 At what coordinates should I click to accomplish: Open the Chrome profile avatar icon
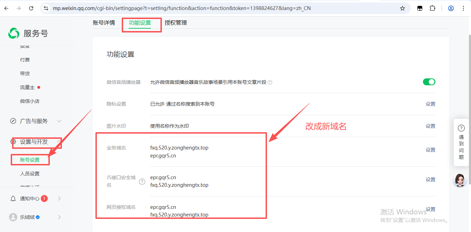[451, 8]
